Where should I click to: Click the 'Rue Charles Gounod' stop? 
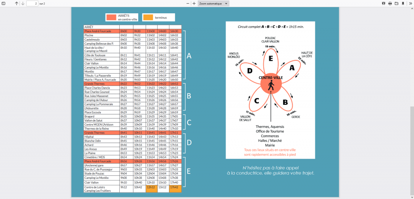pyautogui.click(x=96, y=92)
